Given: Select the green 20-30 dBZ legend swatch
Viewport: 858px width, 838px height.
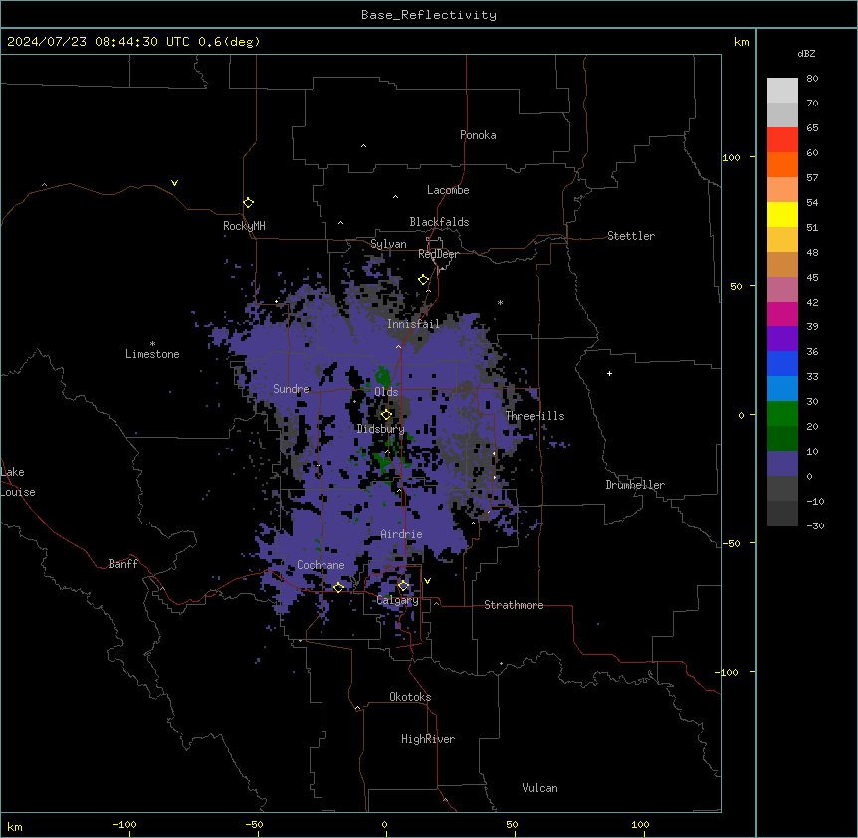Looking at the screenshot, I should pyautogui.click(x=782, y=414).
